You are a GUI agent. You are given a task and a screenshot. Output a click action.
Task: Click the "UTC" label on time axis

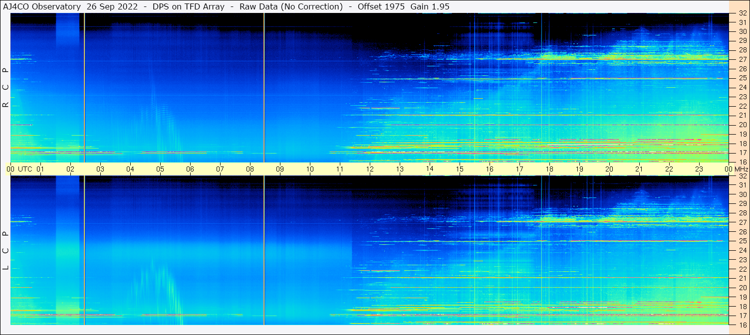pyautogui.click(x=25, y=169)
